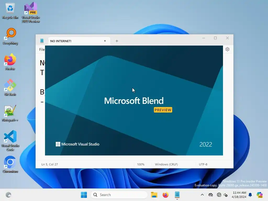Open the clock showing 11:44 AM
Screen dimensions: 268x201
pyautogui.click(x=239, y=195)
